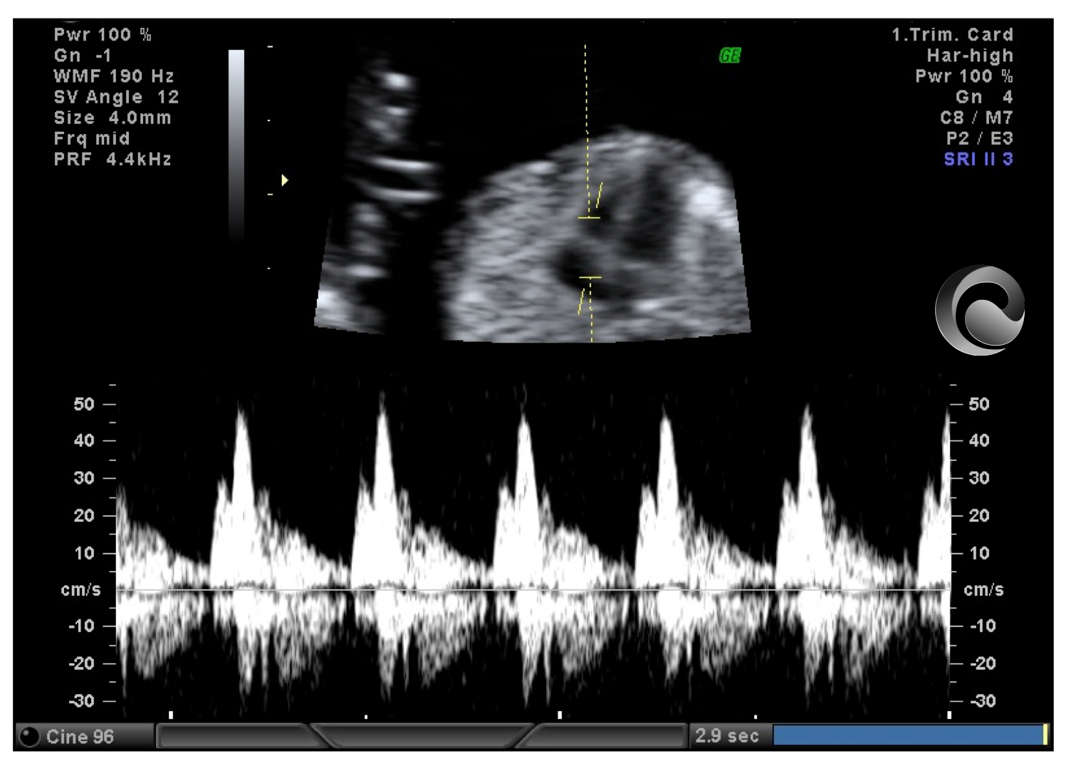This screenshot has height=766, width=1066.
Task: Select the left-side 'Pwr 100 %' text
Action: [103, 35]
